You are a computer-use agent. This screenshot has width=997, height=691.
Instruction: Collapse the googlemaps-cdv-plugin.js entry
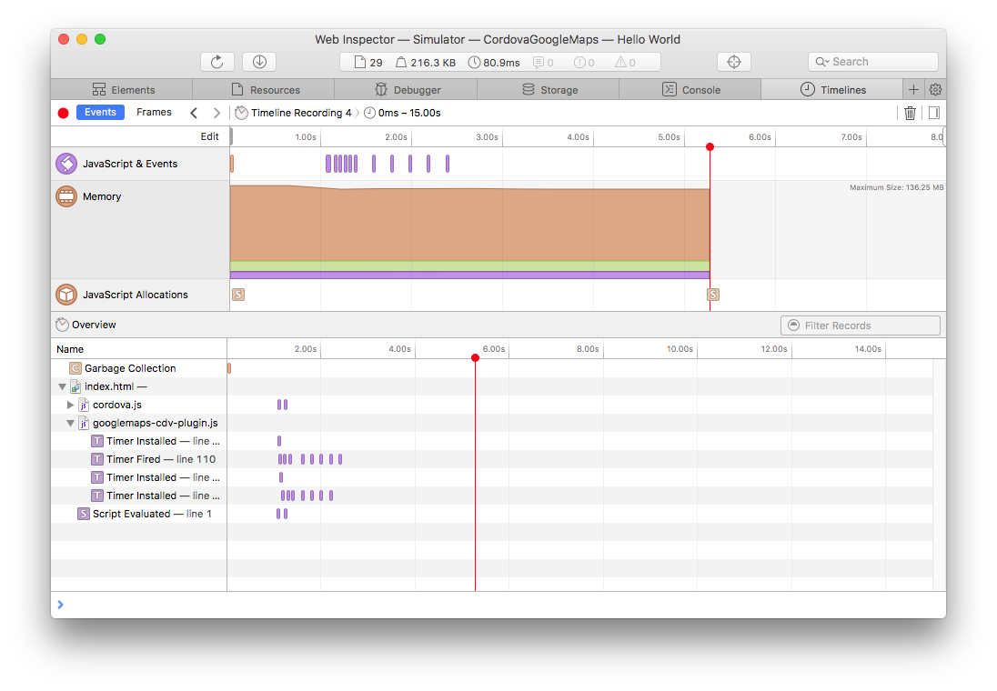tap(71, 422)
